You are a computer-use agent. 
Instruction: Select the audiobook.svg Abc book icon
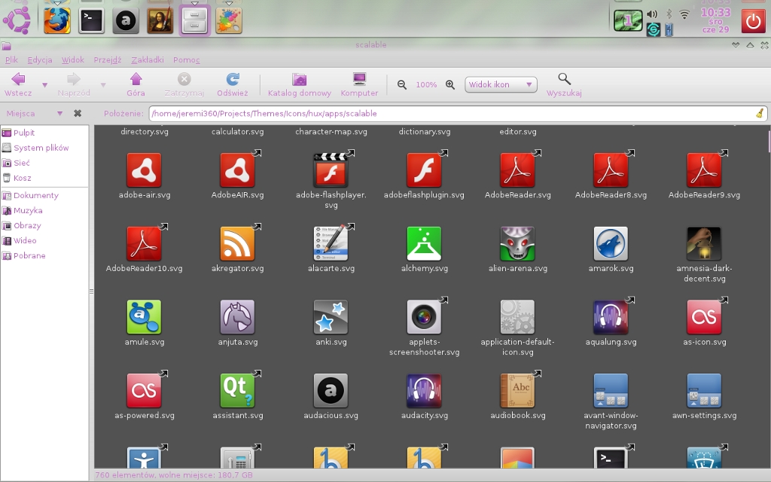pos(518,391)
